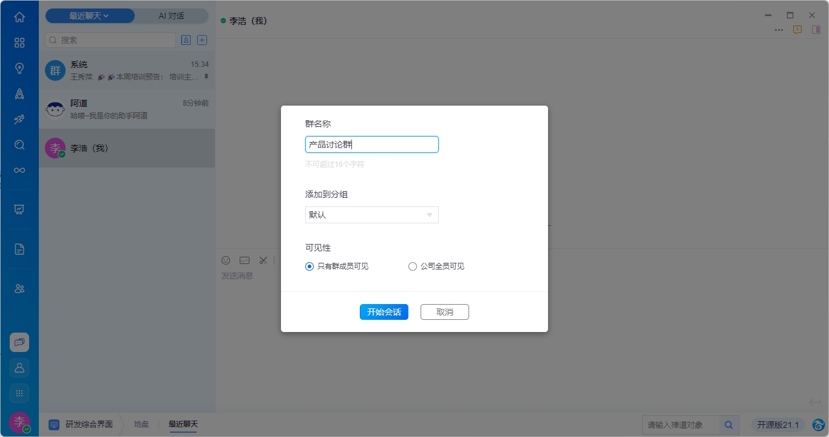
Task: Click the plus icon to create a chat
Action: 203,40
